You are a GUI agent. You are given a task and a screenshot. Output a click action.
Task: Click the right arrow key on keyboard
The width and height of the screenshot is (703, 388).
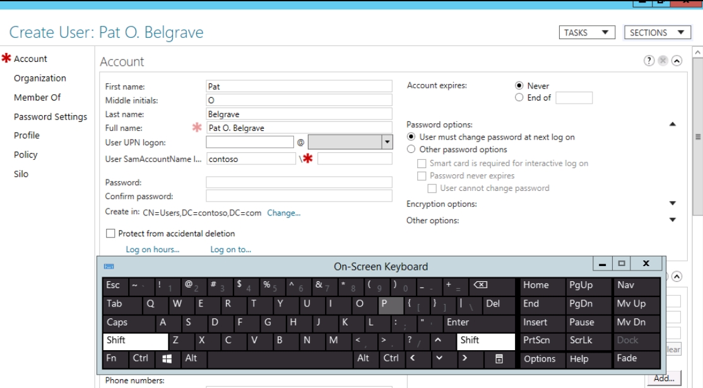point(464,358)
